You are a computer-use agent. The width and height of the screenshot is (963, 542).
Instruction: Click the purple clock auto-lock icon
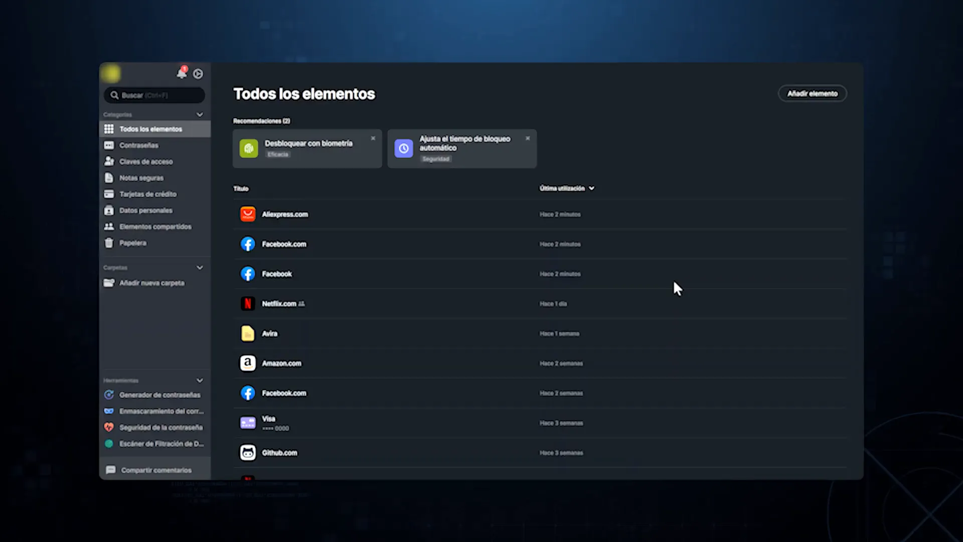(x=404, y=149)
